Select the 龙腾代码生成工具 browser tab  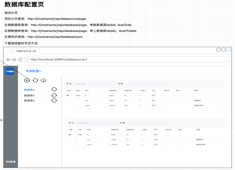pos(25,51)
